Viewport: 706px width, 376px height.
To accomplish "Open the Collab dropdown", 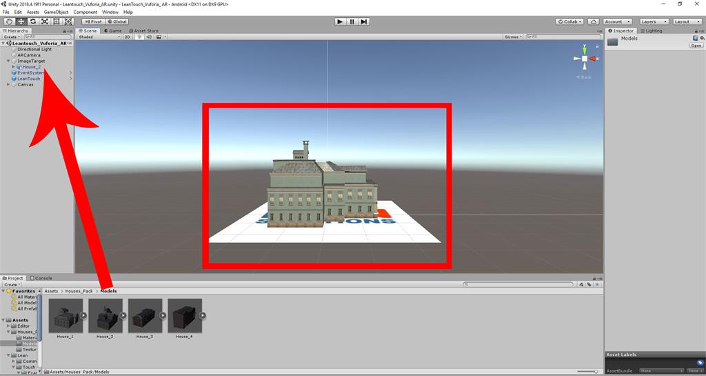I will coord(569,21).
